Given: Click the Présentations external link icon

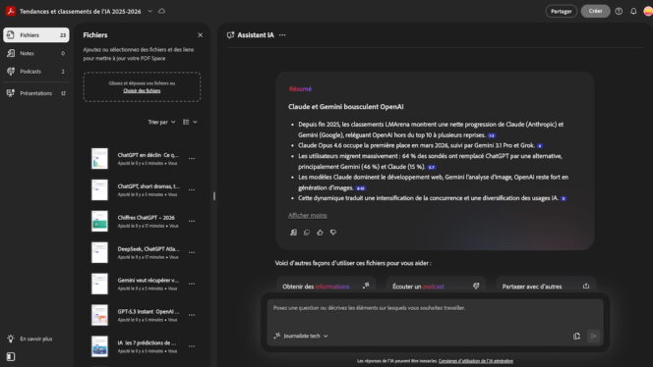Looking at the screenshot, I should (x=63, y=93).
